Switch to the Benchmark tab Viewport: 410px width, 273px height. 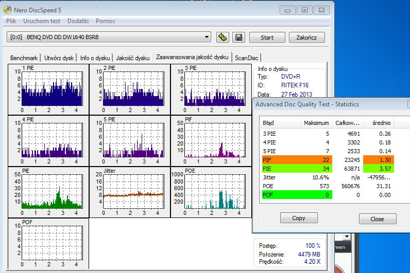coord(24,58)
